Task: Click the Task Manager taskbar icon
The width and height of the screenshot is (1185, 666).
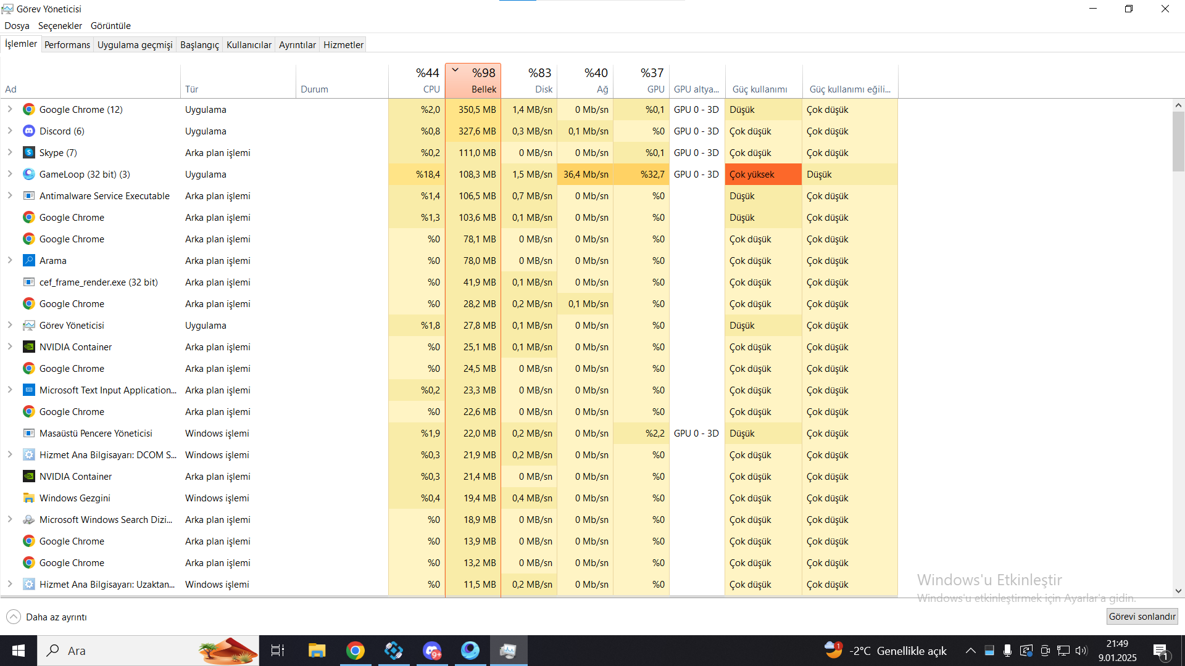Action: point(509,651)
